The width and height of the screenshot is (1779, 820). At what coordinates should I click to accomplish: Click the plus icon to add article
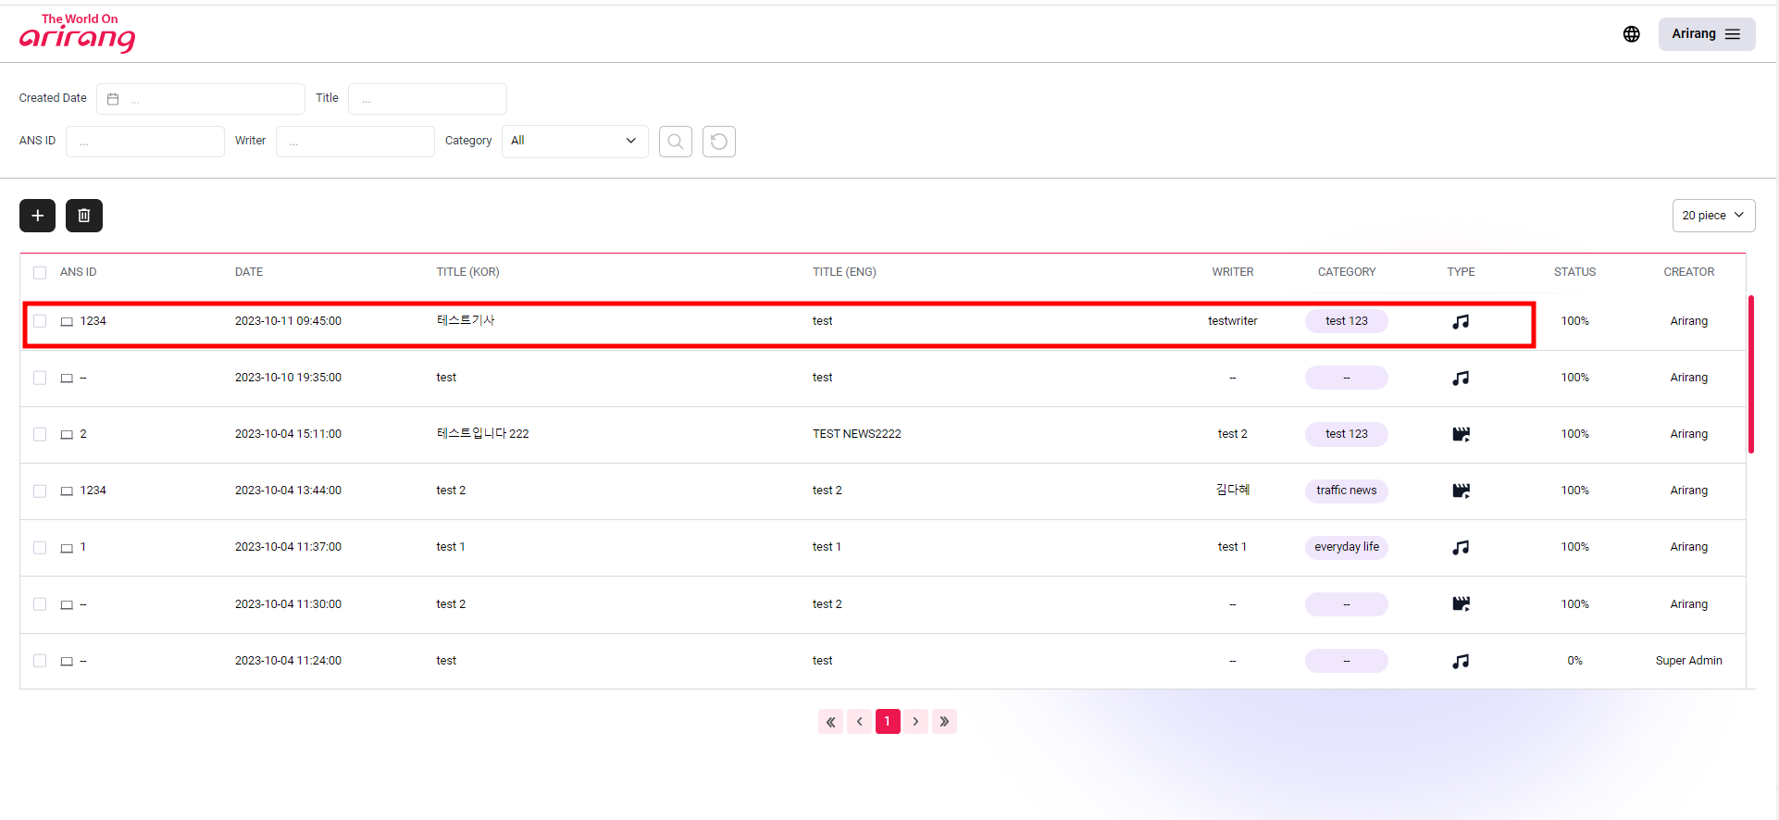[37, 216]
